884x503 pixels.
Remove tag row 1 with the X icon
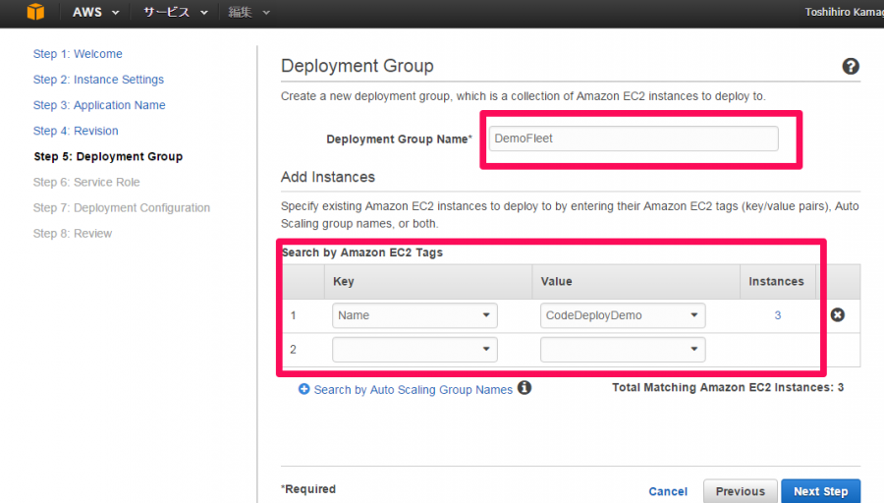[x=838, y=314]
